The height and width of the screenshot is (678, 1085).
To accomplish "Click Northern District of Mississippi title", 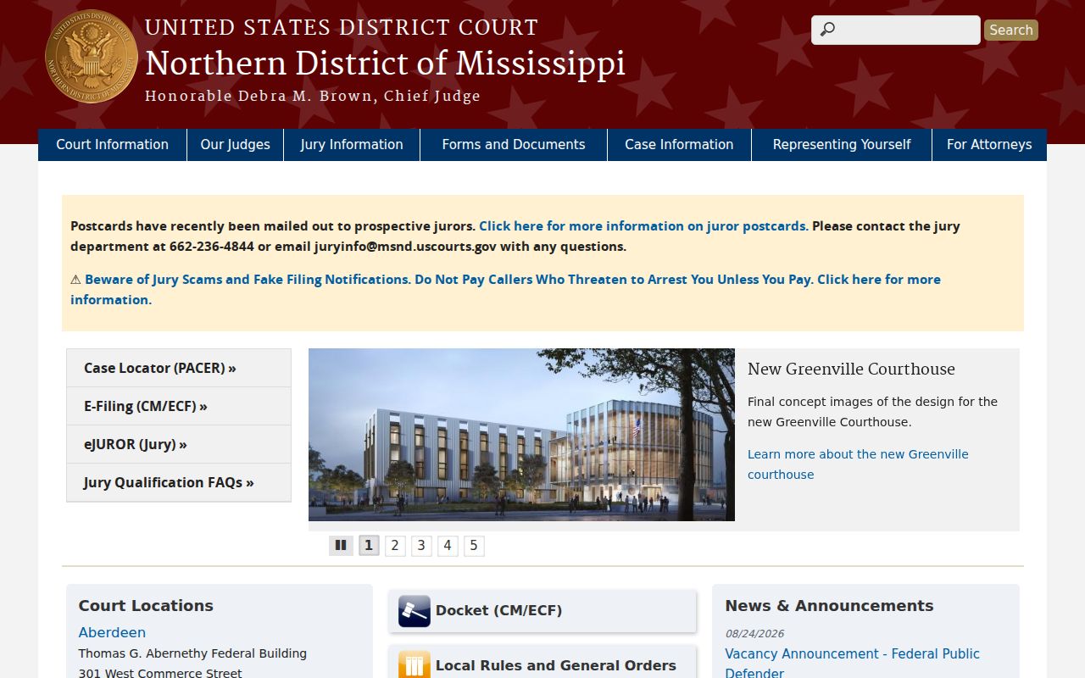I will point(385,64).
